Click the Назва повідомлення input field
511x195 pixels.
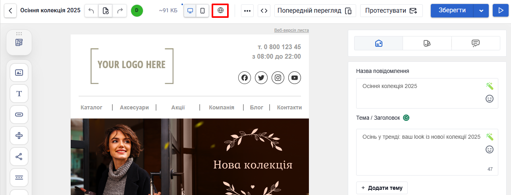coord(427,93)
